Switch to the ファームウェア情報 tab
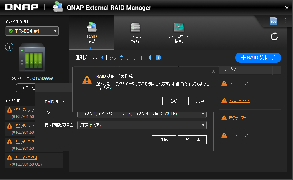The width and height of the screenshot is (293, 180). coord(178,33)
